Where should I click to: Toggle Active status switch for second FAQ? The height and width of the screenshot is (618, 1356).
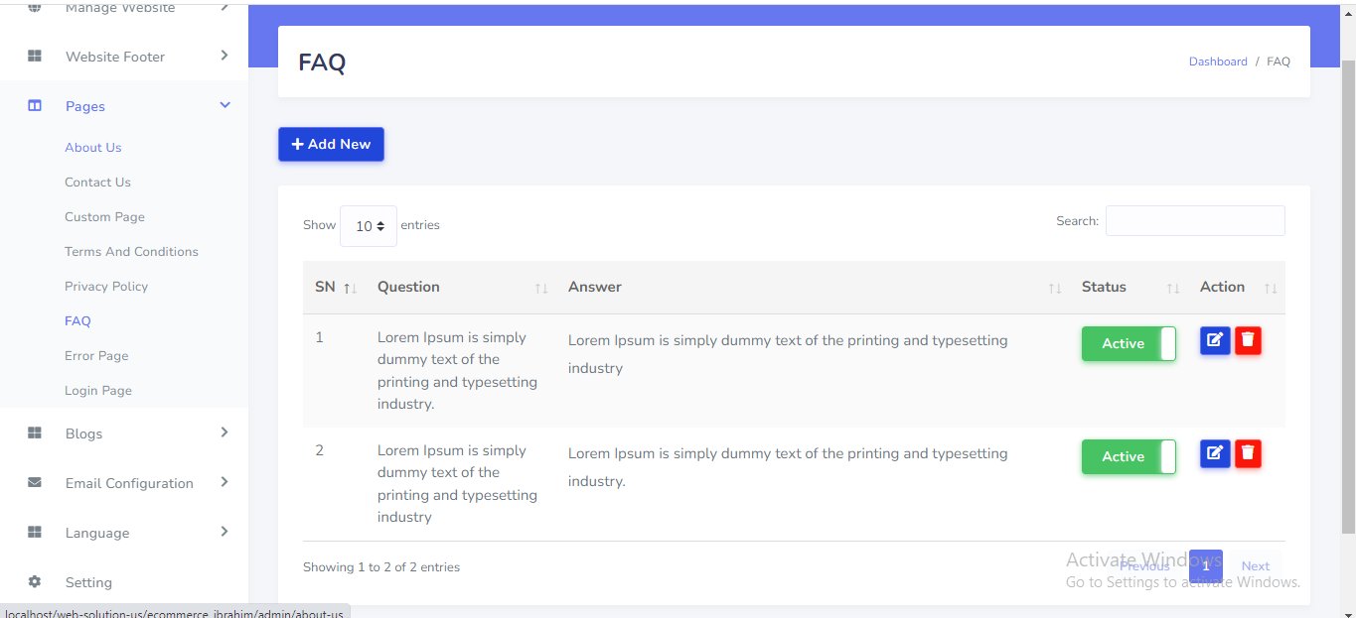1129,457
